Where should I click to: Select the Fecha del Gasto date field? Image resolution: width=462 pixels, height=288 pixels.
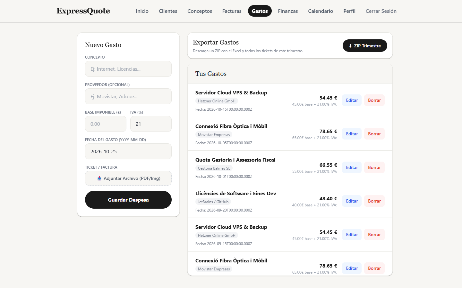point(128,151)
